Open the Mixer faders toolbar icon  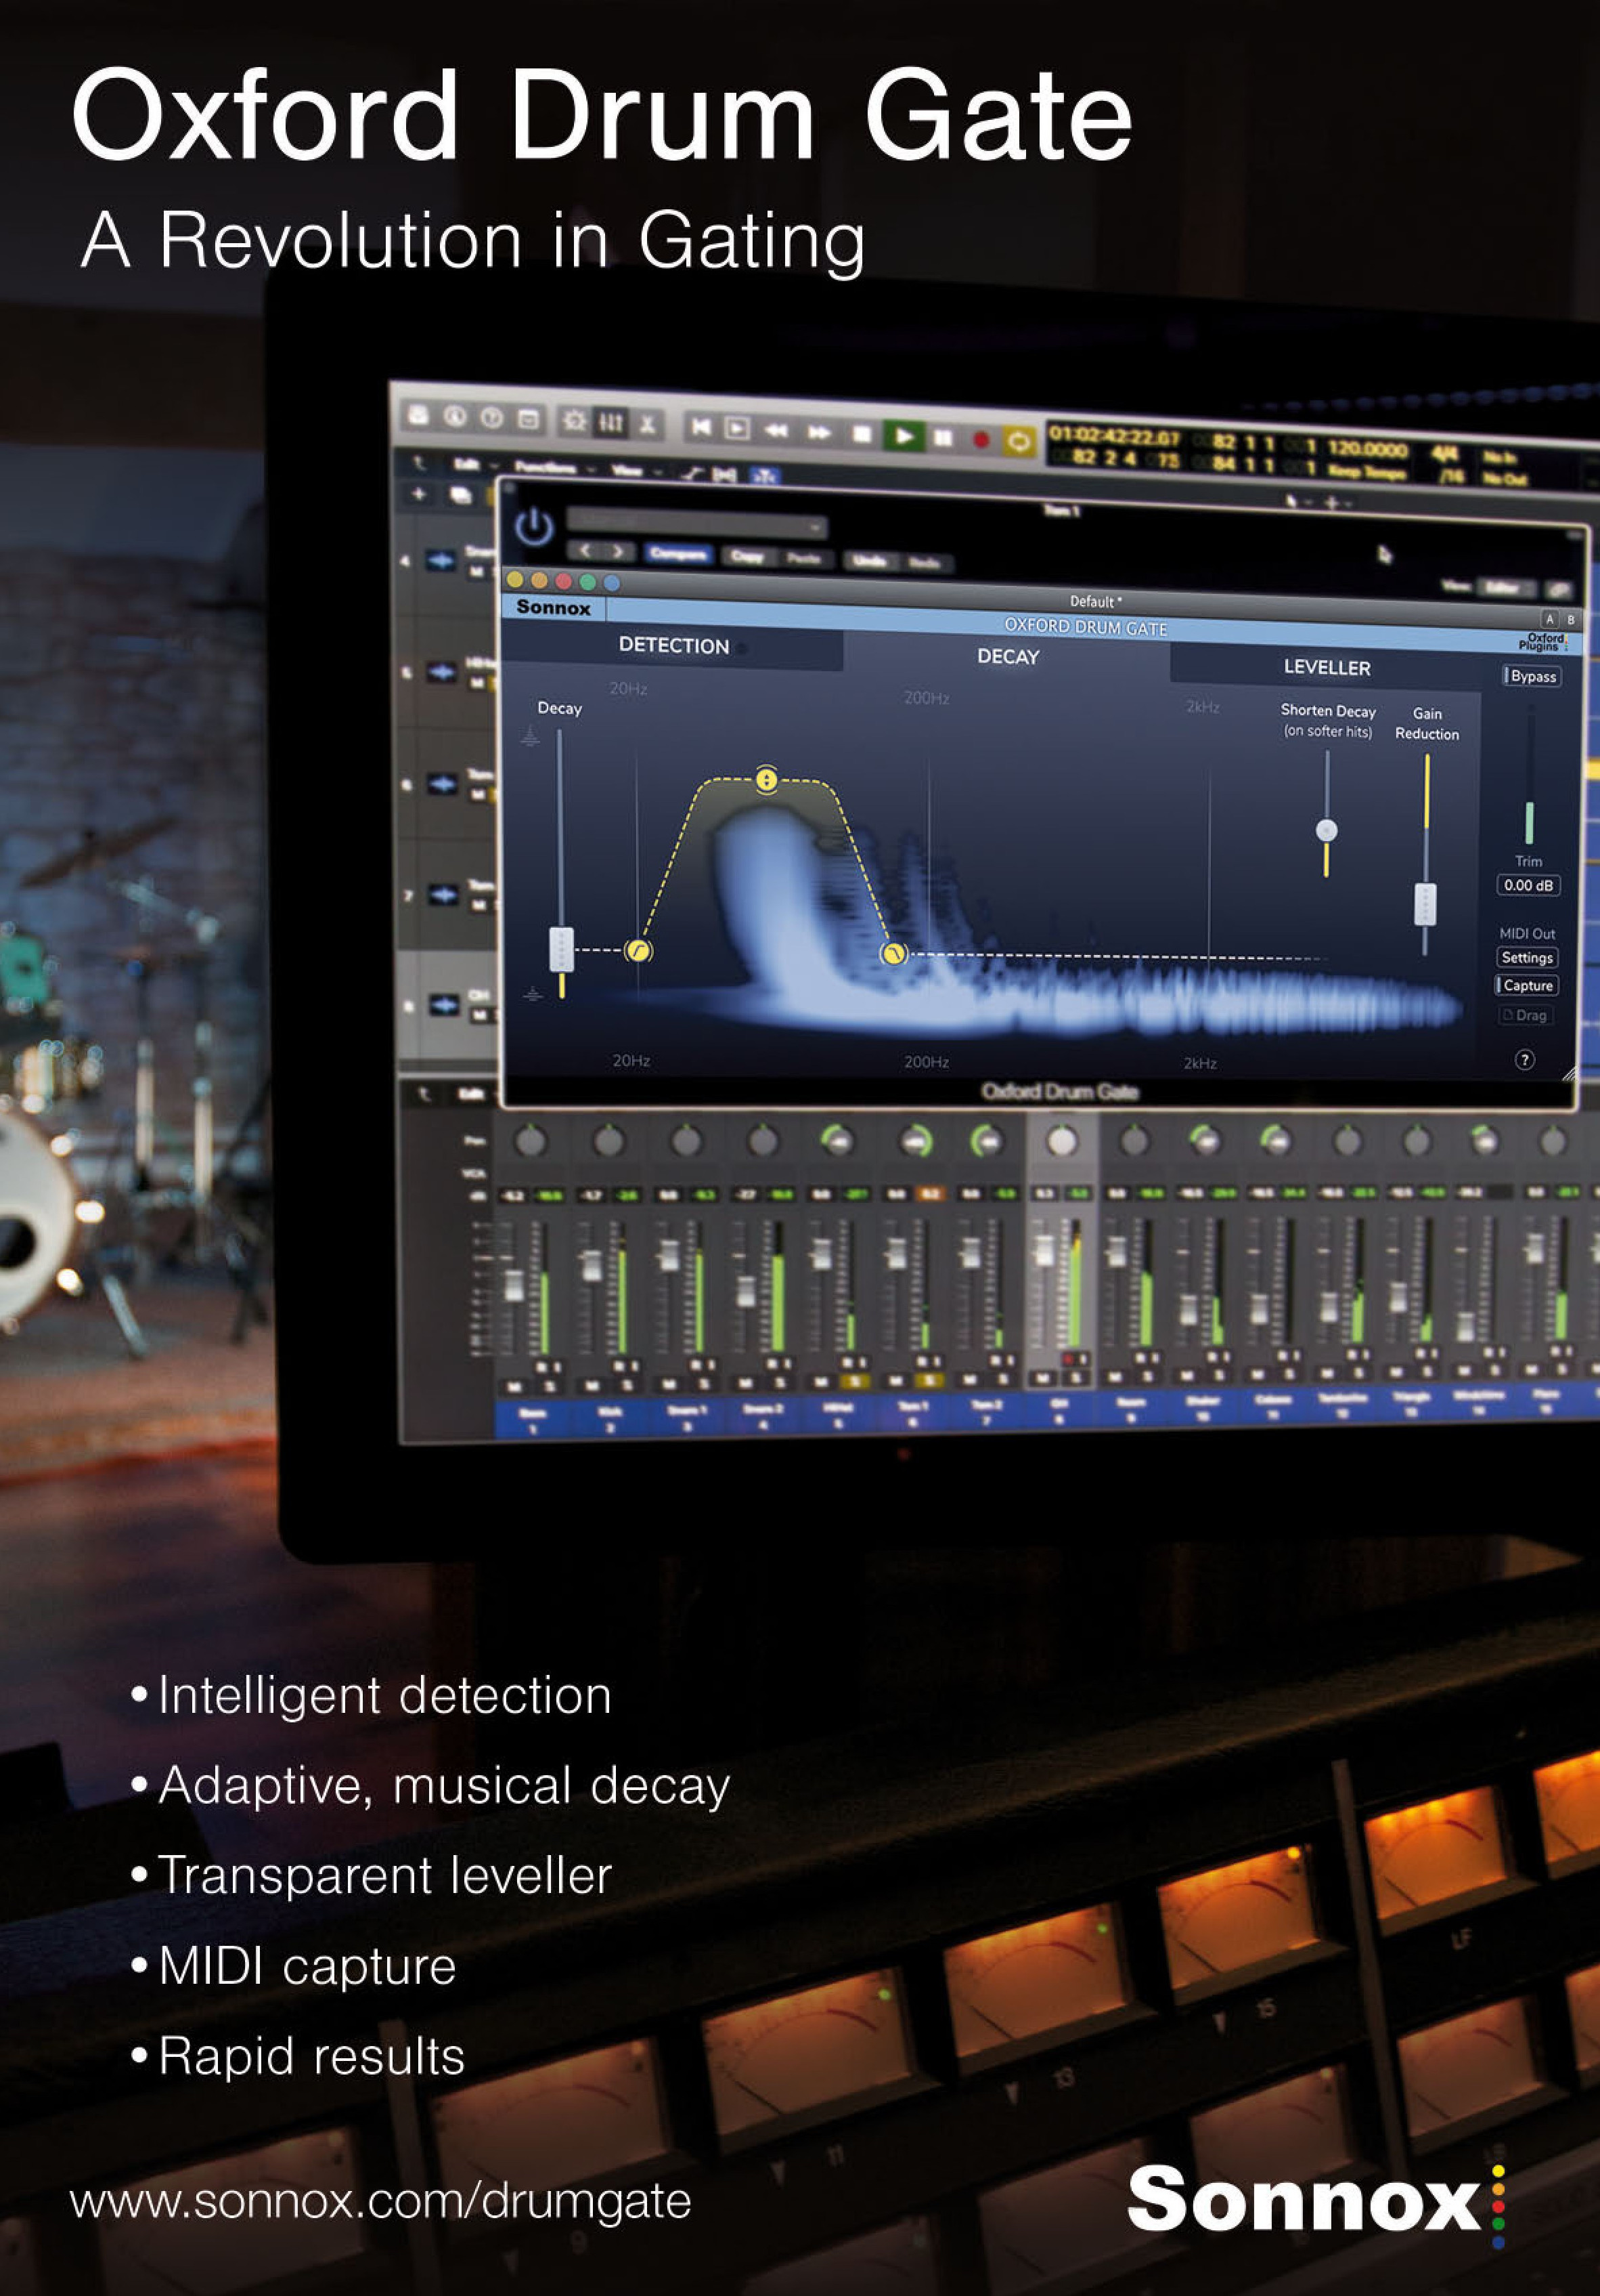(610, 423)
